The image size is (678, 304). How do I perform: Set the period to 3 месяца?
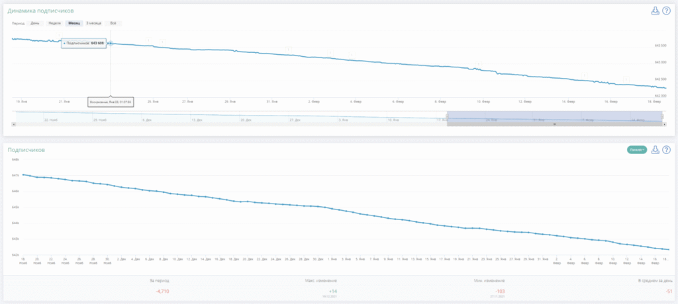pos(93,23)
